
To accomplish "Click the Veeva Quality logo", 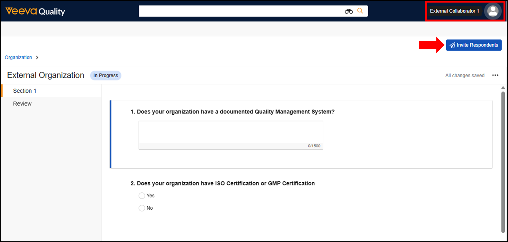I will pyautogui.click(x=35, y=11).
